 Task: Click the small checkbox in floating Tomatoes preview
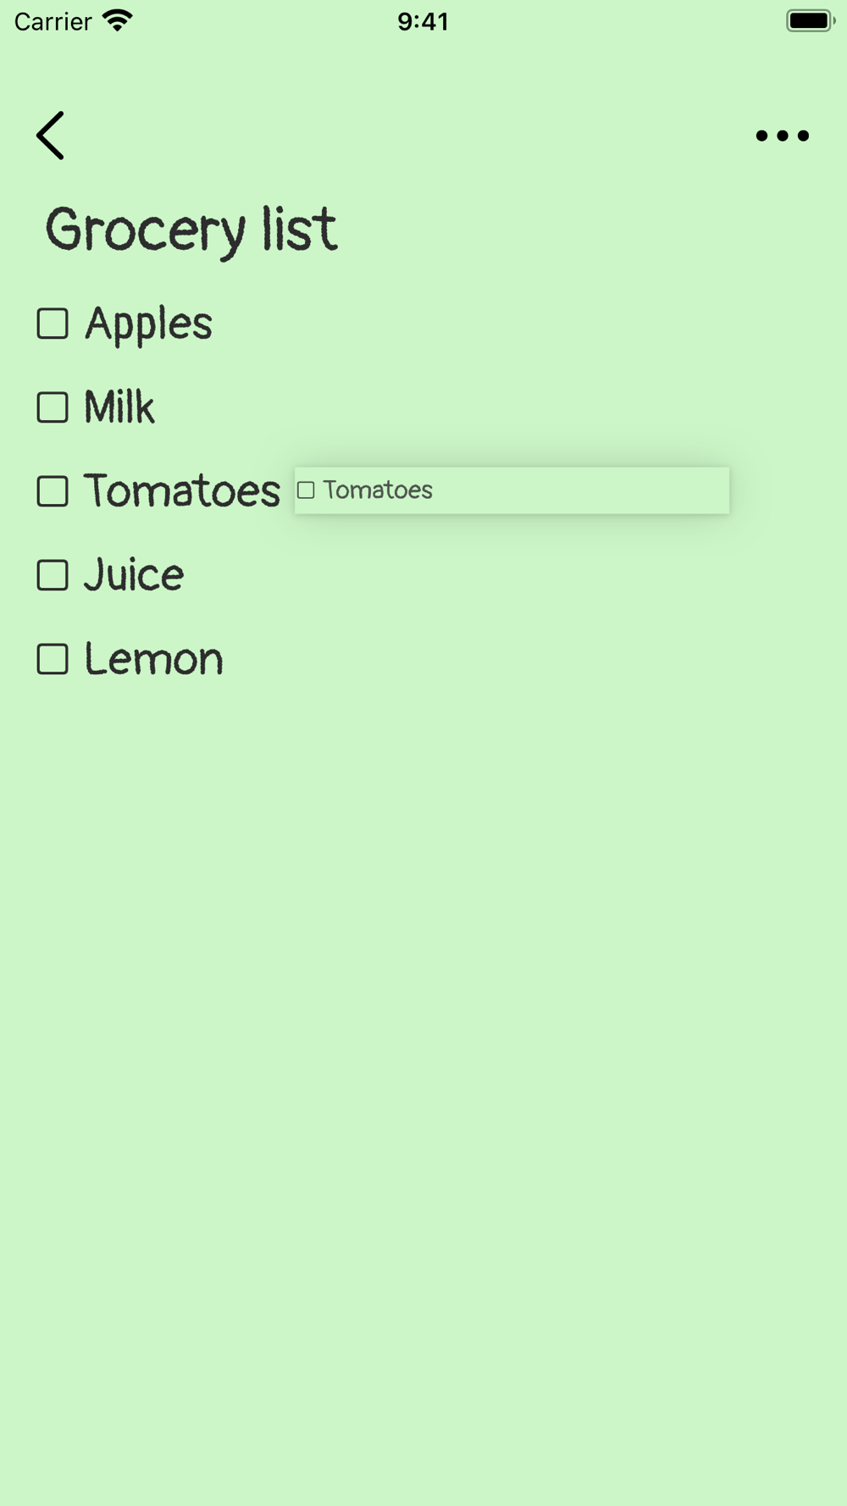tap(306, 490)
